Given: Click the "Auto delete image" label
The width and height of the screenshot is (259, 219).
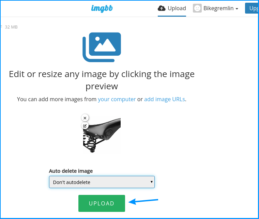Looking at the screenshot, I should coord(71,171).
